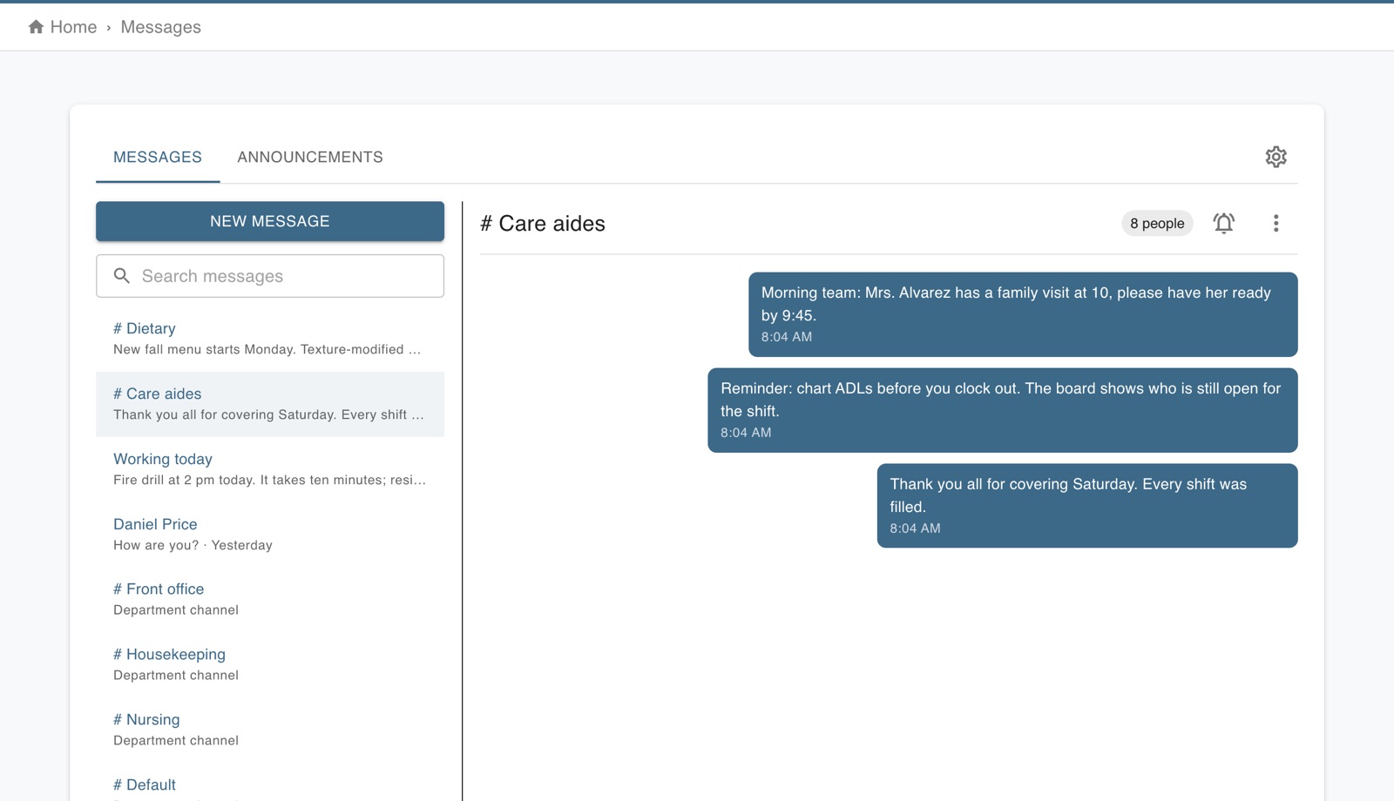The image size is (1394, 801).
Task: Open the # Dietary channel
Action: [x=270, y=339]
